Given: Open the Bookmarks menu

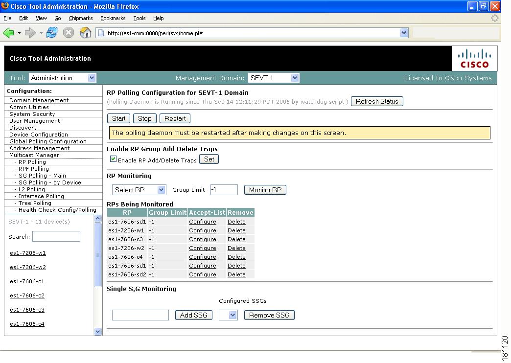Looking at the screenshot, I should click(x=113, y=18).
